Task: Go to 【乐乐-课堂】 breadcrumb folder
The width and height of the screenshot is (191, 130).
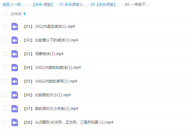Action: click(43, 5)
